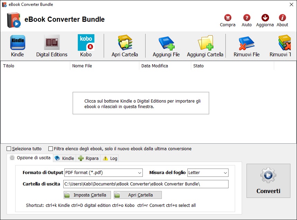Click the title bar app icon
The image size is (297, 220).
tap(4, 4)
